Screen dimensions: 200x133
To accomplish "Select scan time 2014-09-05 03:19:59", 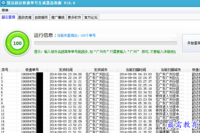I will click(136, 96).
